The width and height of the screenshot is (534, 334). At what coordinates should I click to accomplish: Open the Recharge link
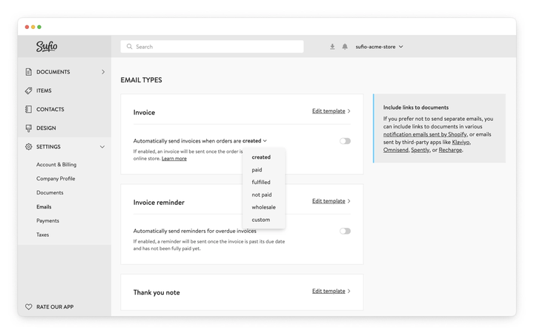450,150
